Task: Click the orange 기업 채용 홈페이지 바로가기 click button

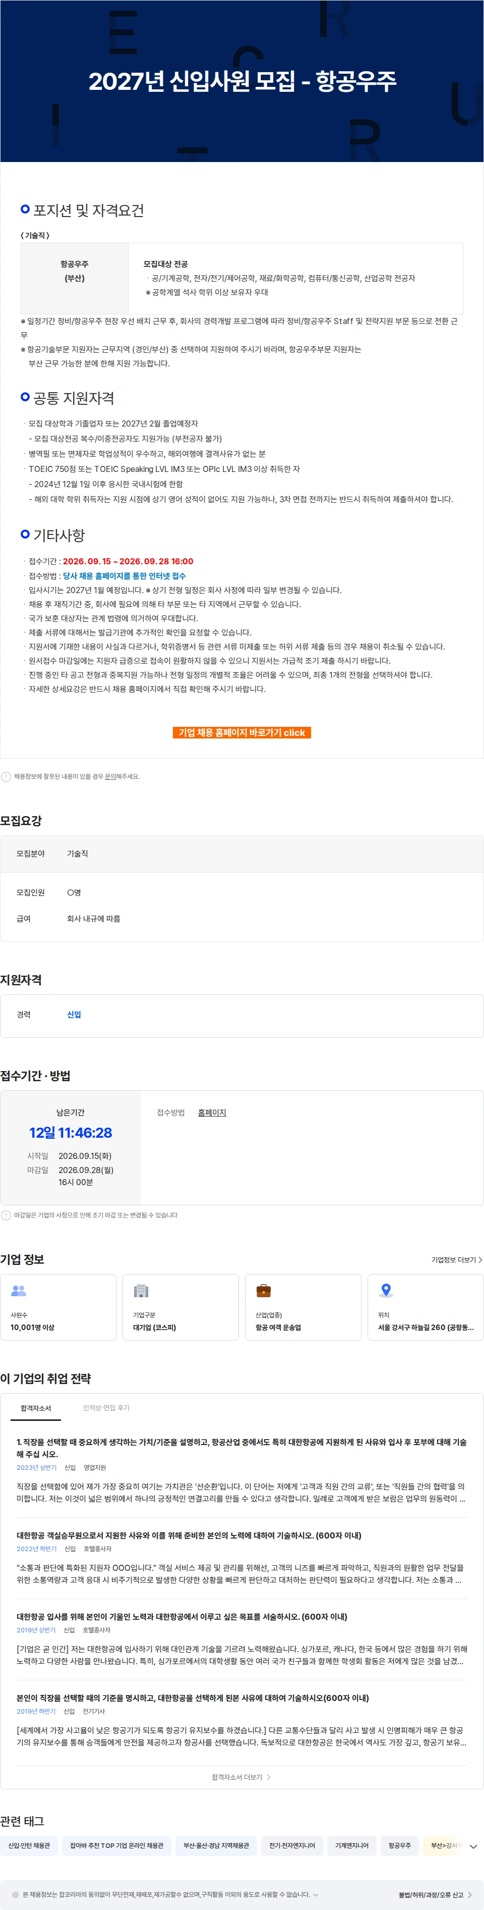Action: tap(241, 732)
